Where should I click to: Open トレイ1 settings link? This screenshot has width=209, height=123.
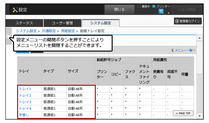(x=25, y=89)
